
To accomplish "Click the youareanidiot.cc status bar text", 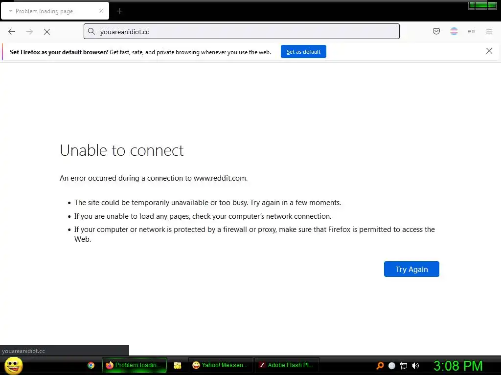I will 23,351.
